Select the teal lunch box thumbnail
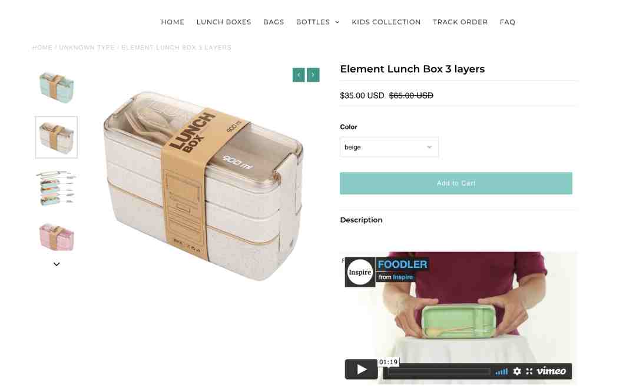Image resolution: width=636 pixels, height=386 pixels. point(57,88)
